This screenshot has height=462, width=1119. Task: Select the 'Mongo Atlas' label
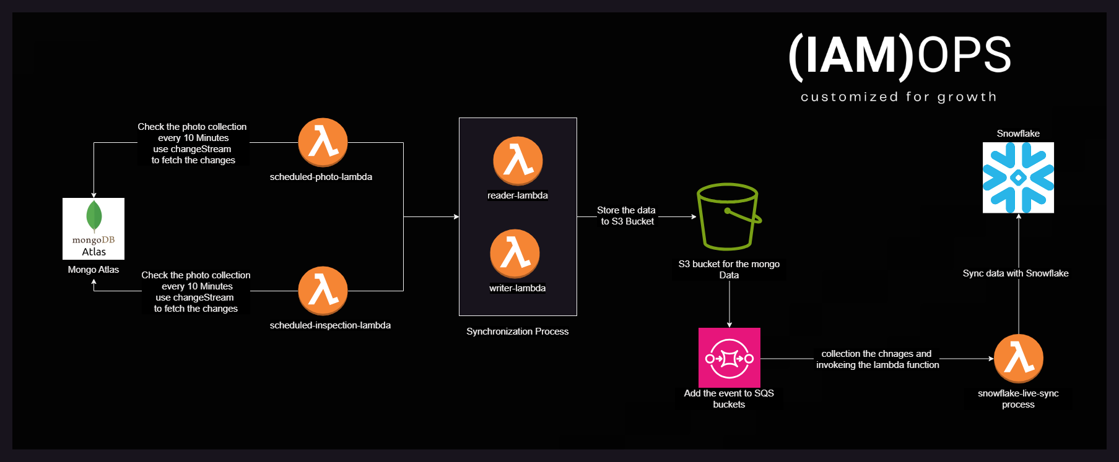(x=94, y=270)
